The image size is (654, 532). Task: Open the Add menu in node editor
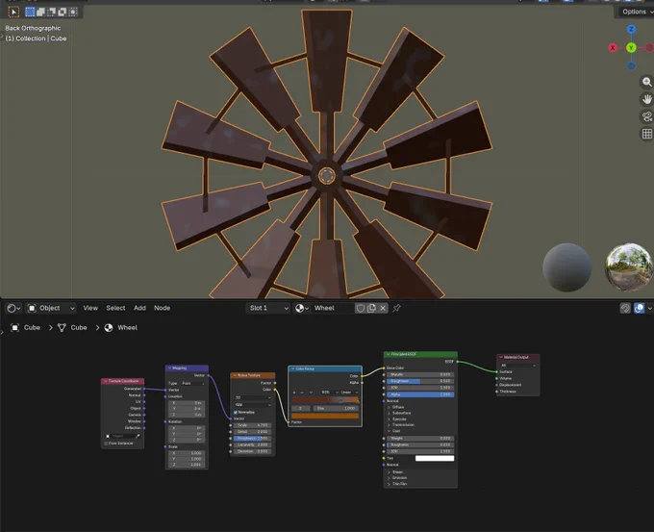click(139, 308)
